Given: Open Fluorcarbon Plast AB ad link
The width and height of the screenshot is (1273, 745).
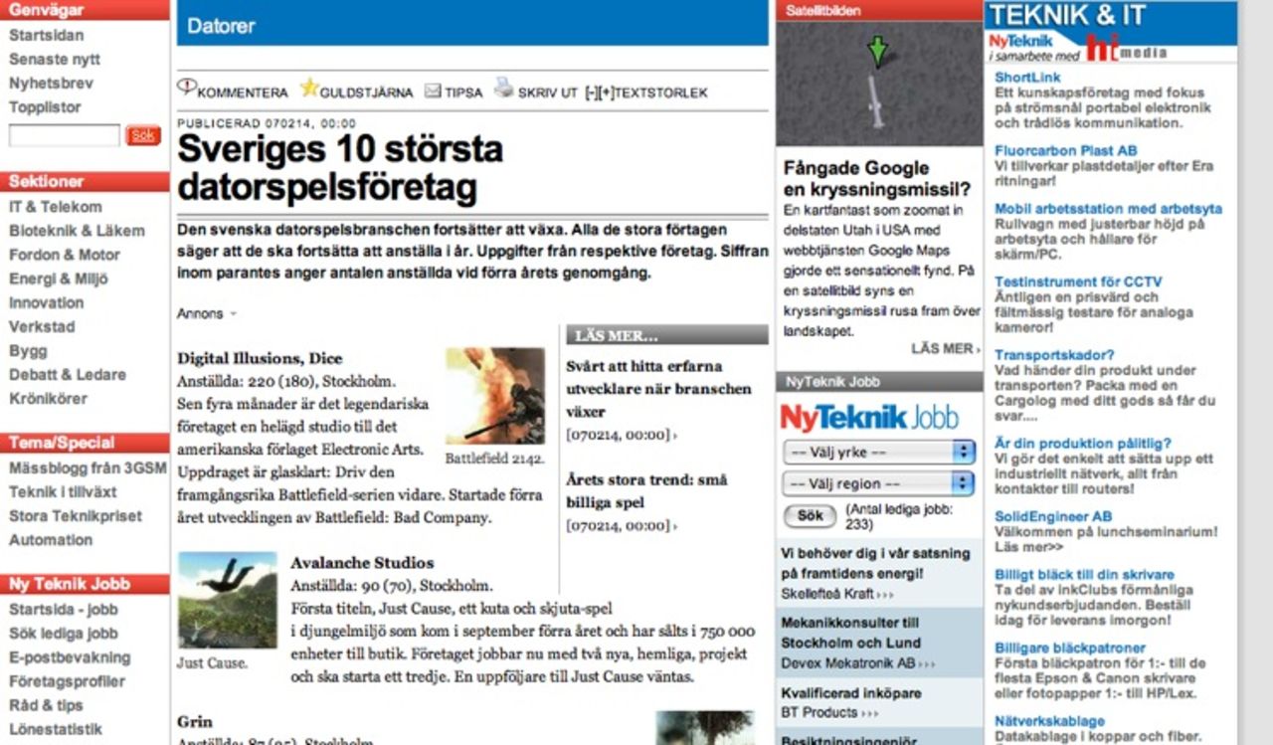Looking at the screenshot, I should (1066, 151).
